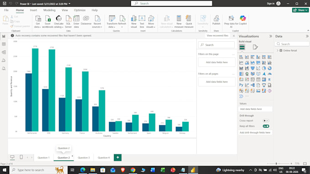Image resolution: width=310 pixels, height=174 pixels.
Task: Create a New measure
Action: [x=179, y=21]
